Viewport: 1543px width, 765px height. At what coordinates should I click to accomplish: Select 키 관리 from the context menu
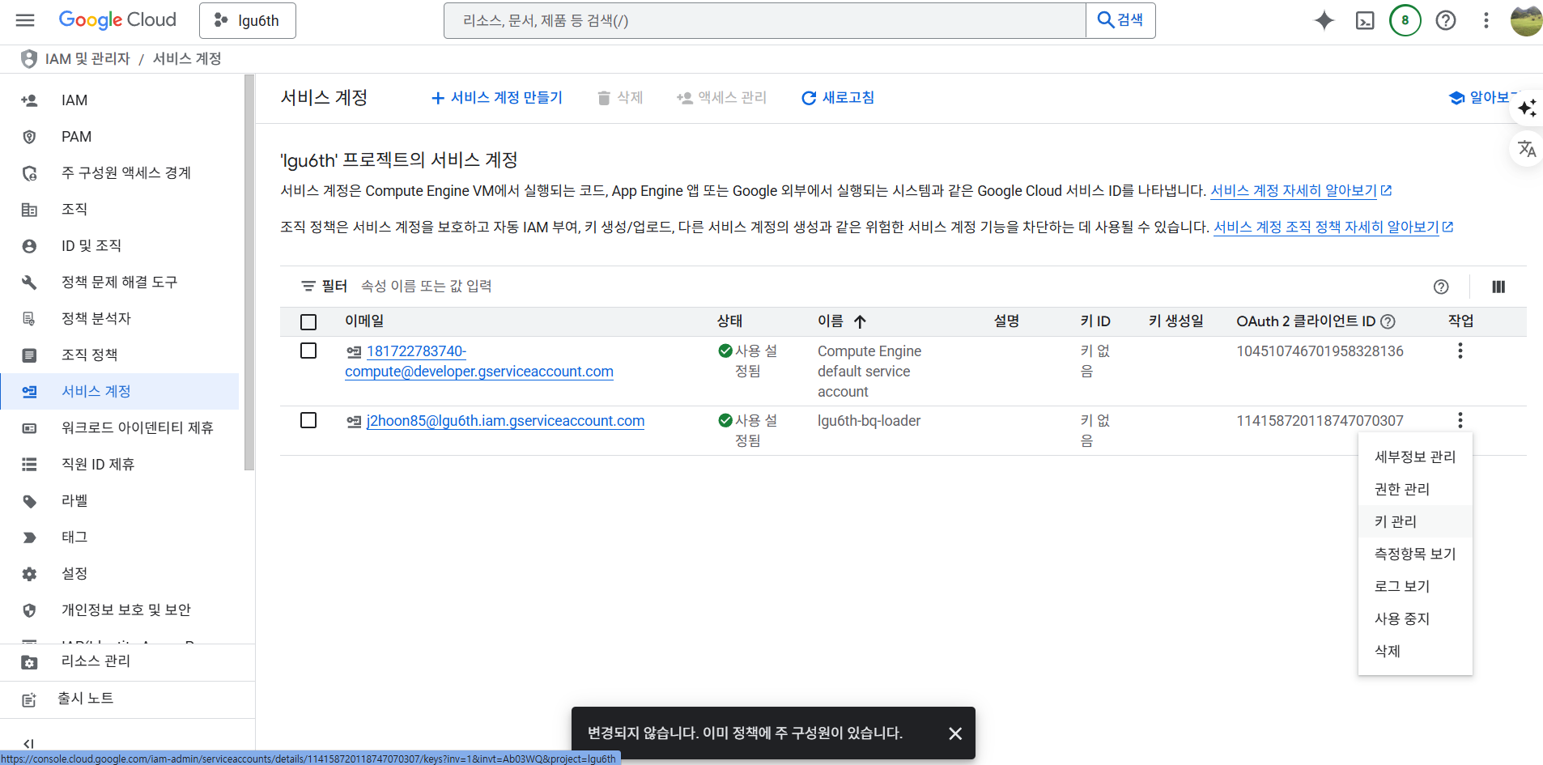pyautogui.click(x=1415, y=521)
